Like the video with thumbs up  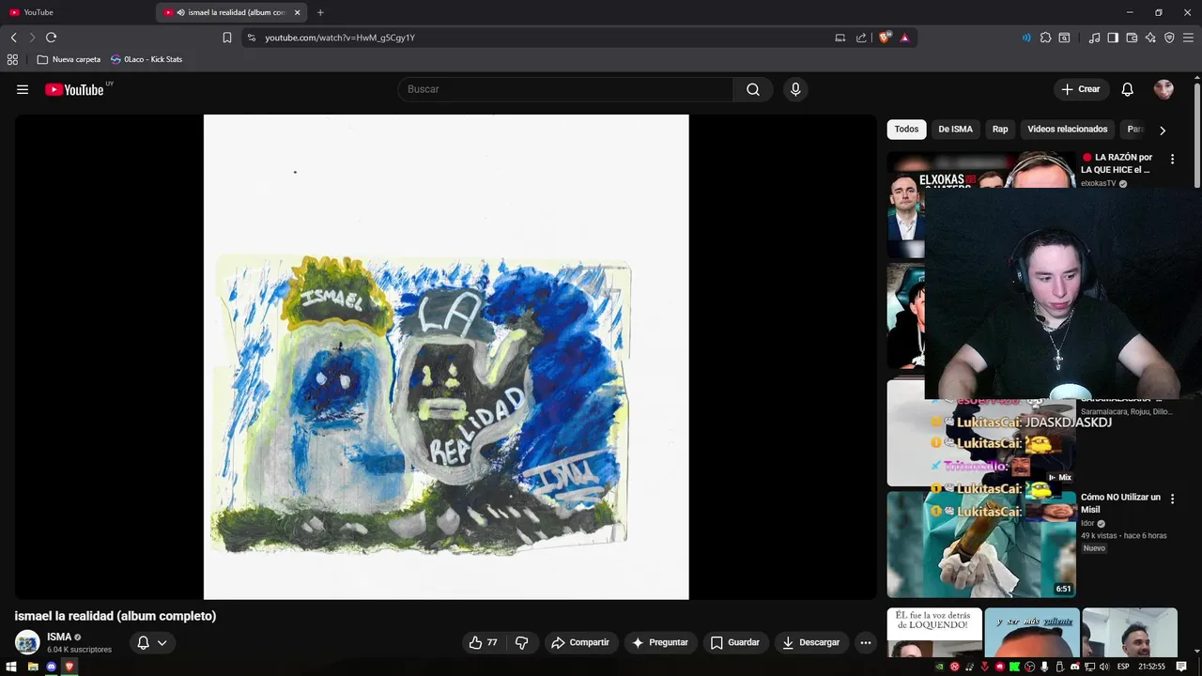(484, 642)
